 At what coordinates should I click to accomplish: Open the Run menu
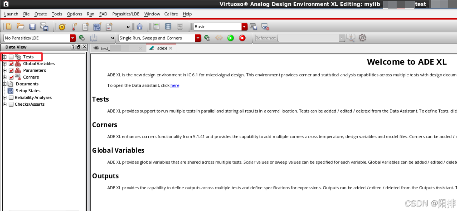click(91, 14)
